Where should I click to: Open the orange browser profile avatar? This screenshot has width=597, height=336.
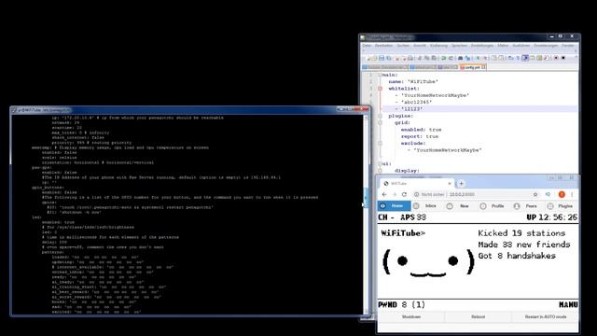pos(562,194)
